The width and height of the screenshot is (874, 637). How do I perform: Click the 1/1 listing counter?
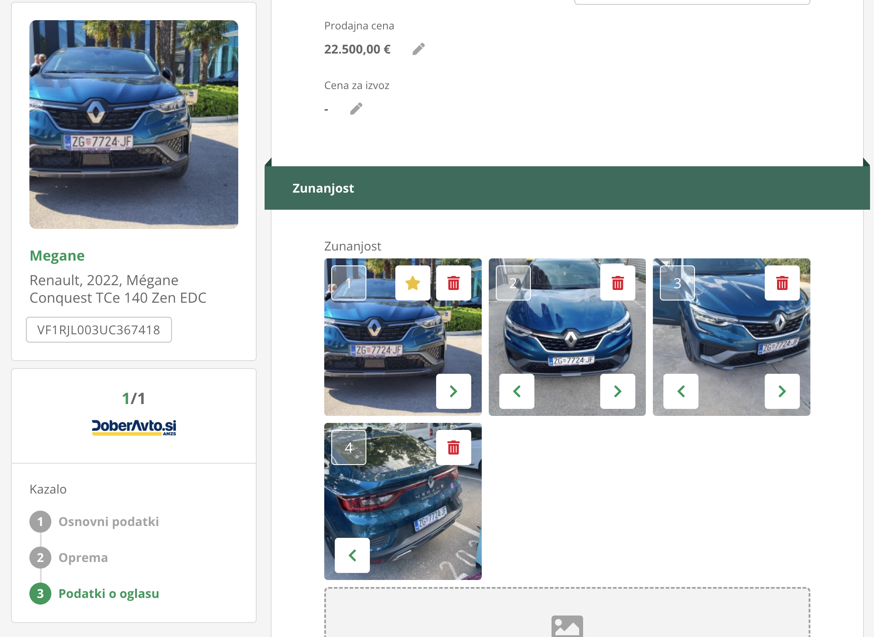(134, 398)
